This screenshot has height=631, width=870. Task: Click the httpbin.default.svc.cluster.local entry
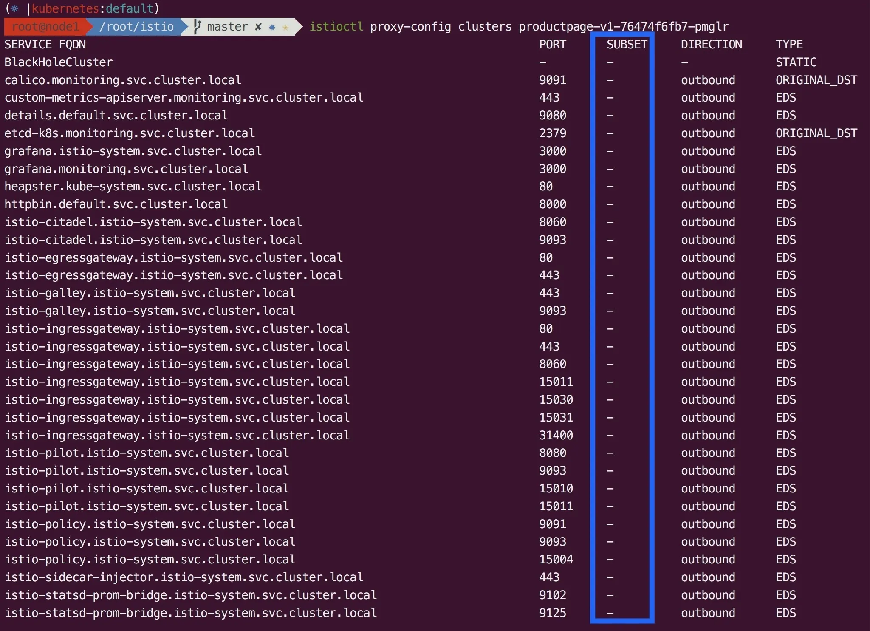116,204
